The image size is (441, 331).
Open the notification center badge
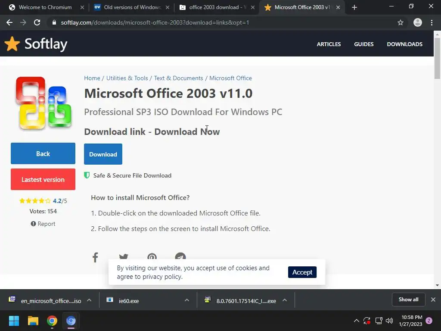pyautogui.click(x=429, y=321)
